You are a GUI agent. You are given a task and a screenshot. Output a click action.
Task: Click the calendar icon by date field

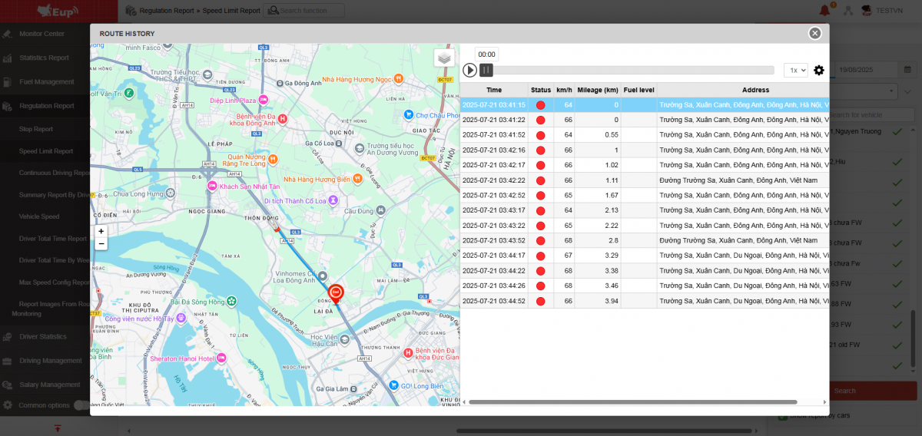(x=907, y=70)
